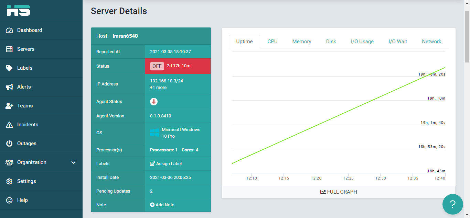Click the Install Date value 2021-03-06 20:05:25
The image size is (470, 218).
(170, 177)
